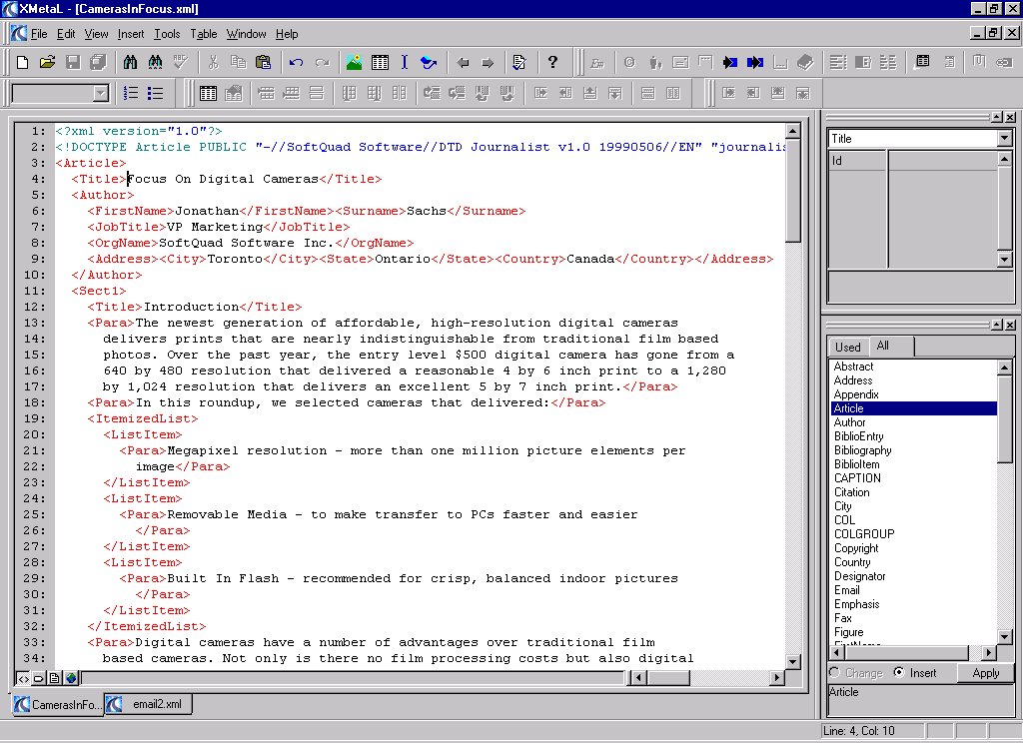Select the Change radio button
The image size is (1023, 743).
pos(856,672)
